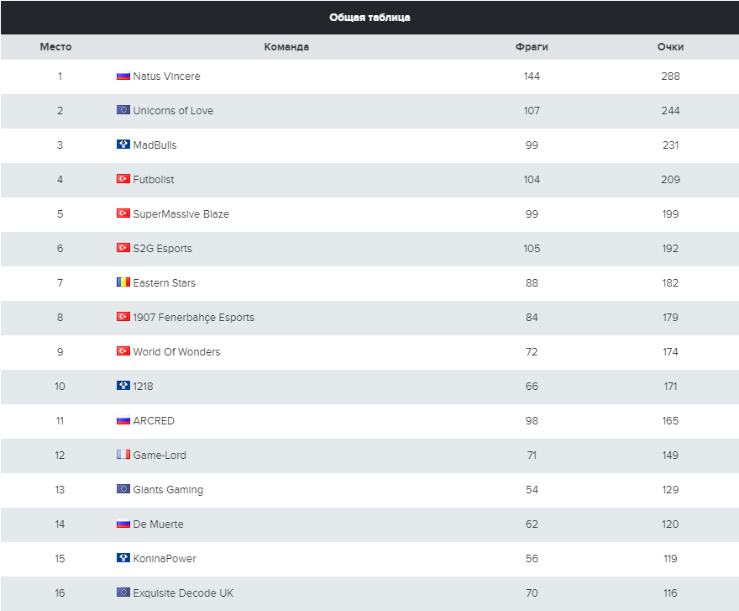Click the Russian flag next to ARCRED
The height and width of the screenshot is (611, 739).
coord(123,420)
